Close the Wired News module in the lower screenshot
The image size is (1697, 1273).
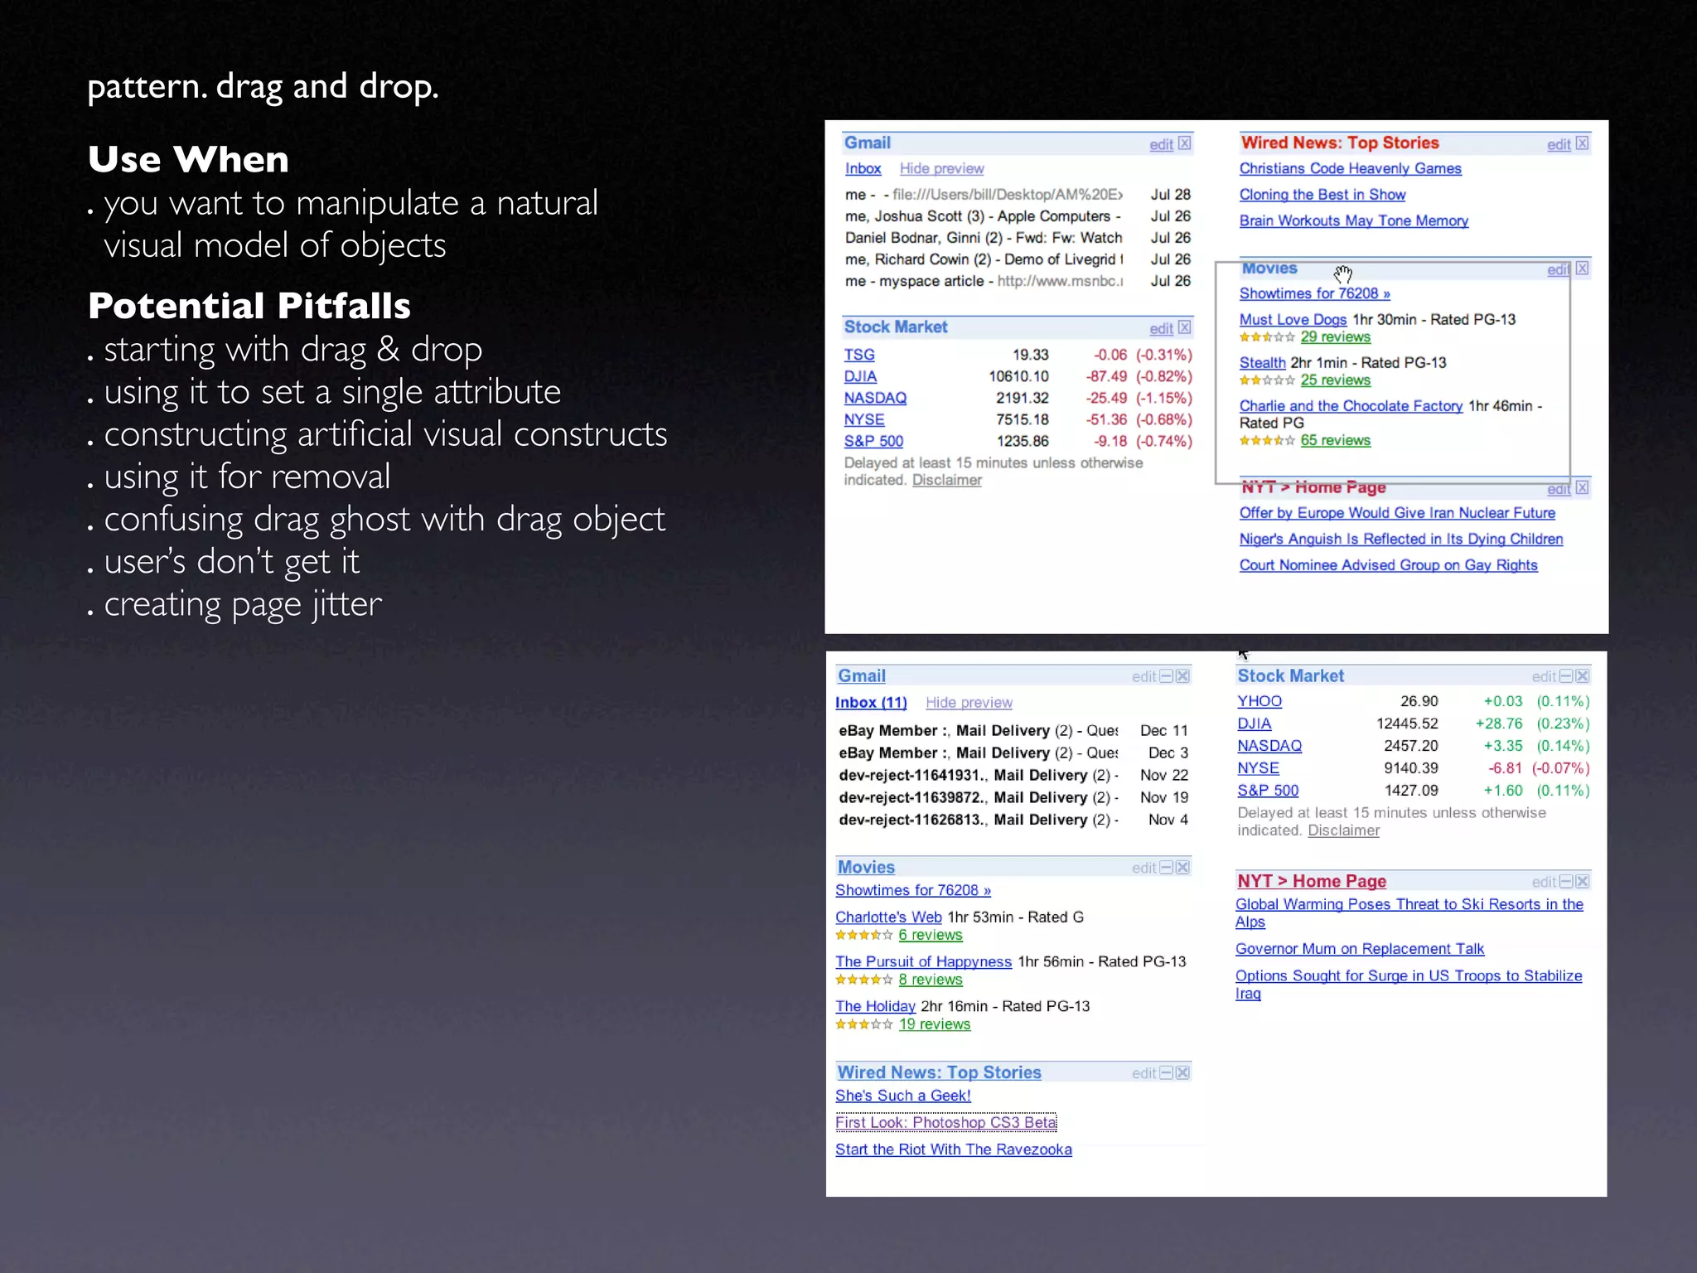click(x=1183, y=1072)
